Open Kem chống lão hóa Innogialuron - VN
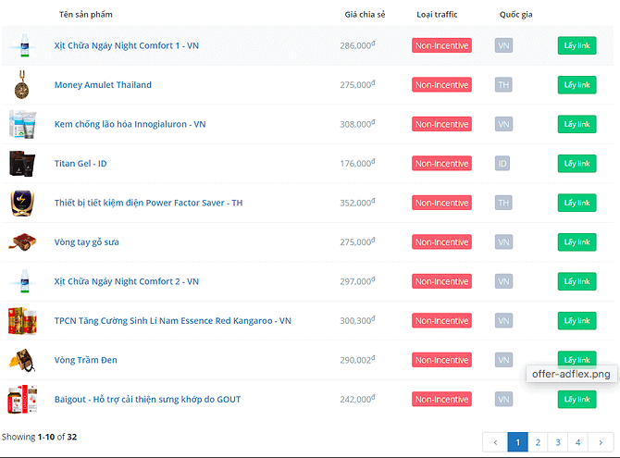The height and width of the screenshot is (458, 620). [130, 124]
